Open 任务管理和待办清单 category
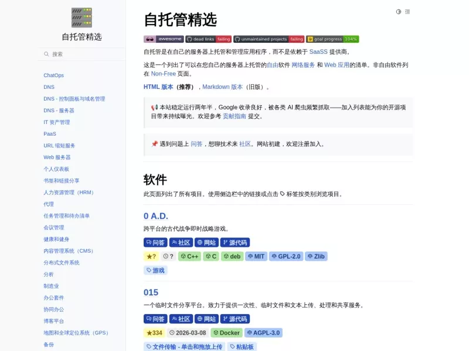This screenshot has width=469, height=351. coord(66,216)
